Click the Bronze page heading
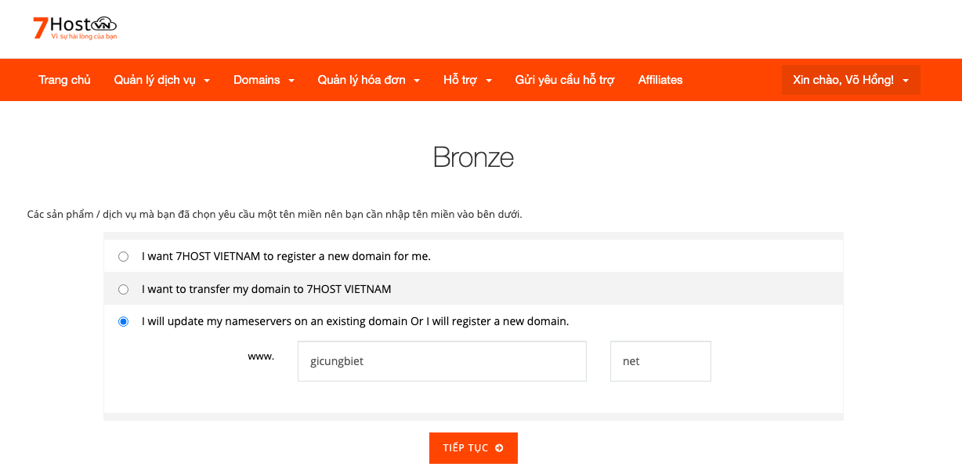962x474 pixels. click(473, 157)
